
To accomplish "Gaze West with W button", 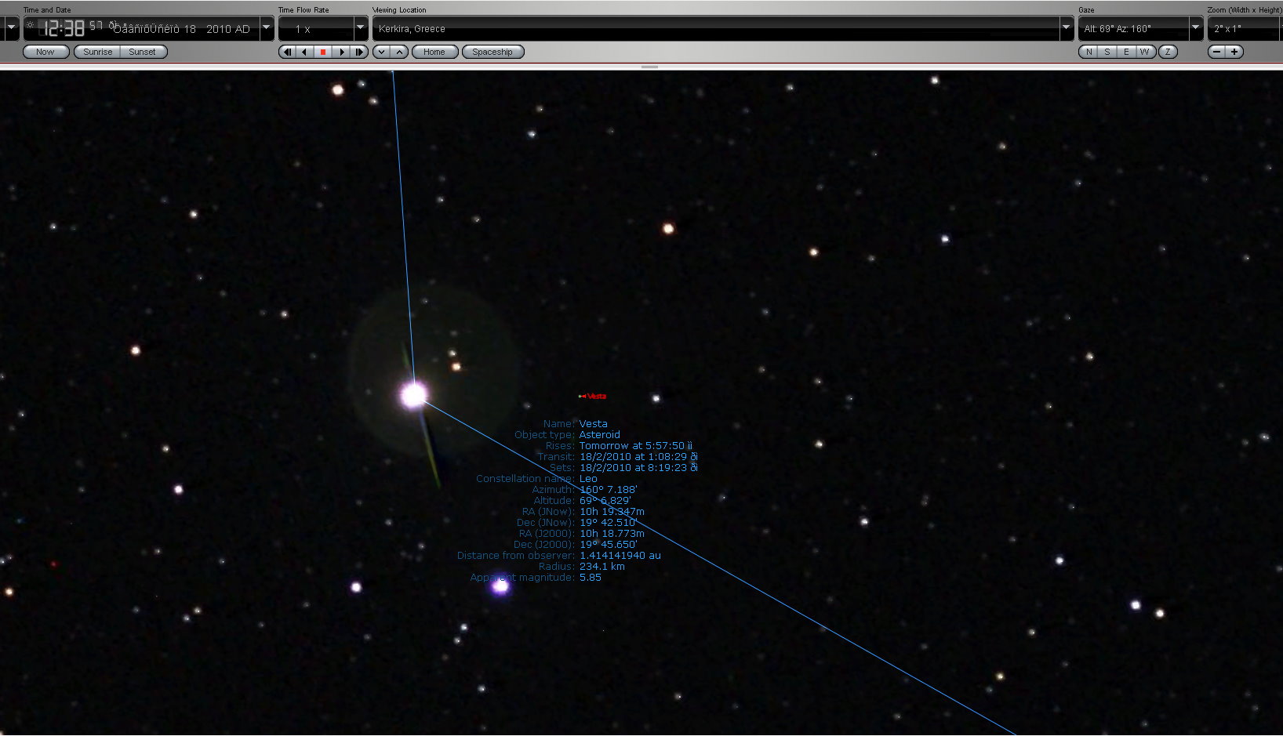I will click(x=1145, y=52).
